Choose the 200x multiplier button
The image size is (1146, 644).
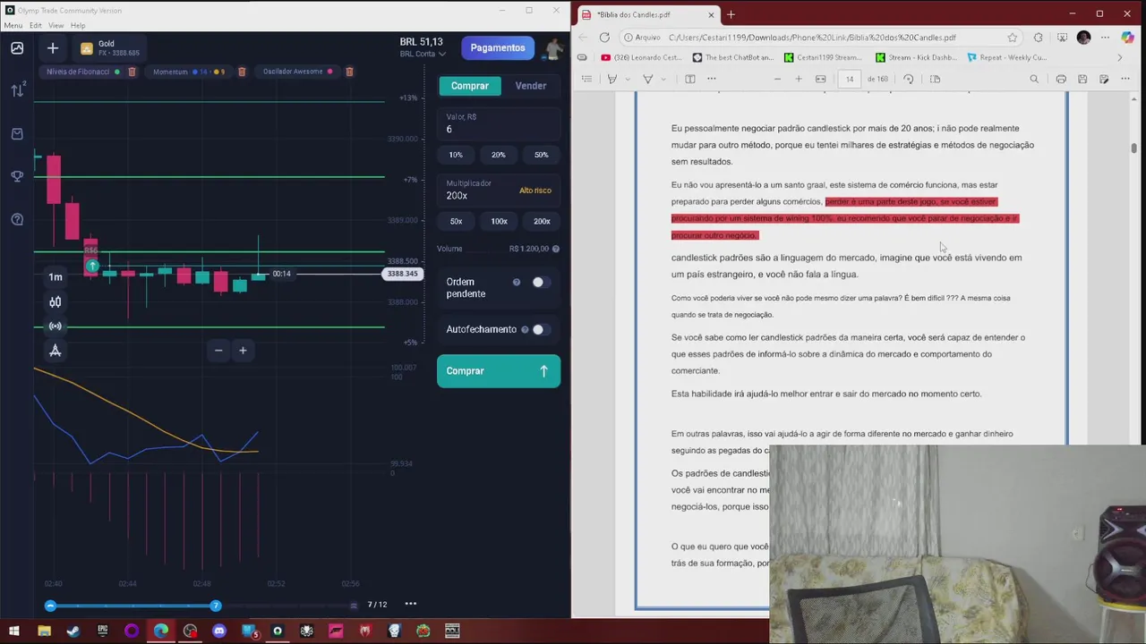tap(542, 221)
